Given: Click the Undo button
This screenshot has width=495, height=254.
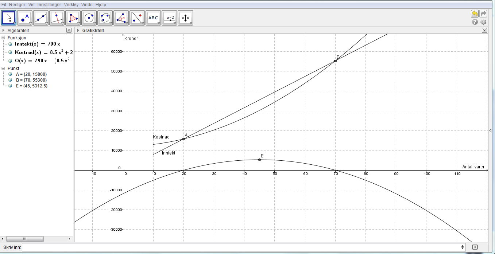Looking at the screenshot, I should click(x=475, y=14).
